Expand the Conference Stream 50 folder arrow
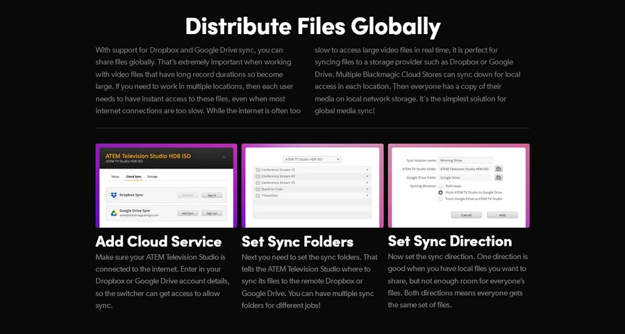Image resolution: width=625 pixels, height=334 pixels. coord(366,183)
